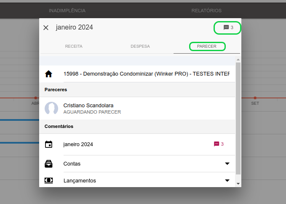Switch to the RECEITA tab
Image resolution: width=286 pixels, height=204 pixels.
click(x=74, y=46)
